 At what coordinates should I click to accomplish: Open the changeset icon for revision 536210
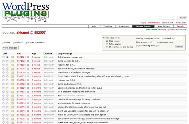28,100
